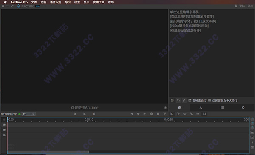Open the 检查 menu

[77, 2]
